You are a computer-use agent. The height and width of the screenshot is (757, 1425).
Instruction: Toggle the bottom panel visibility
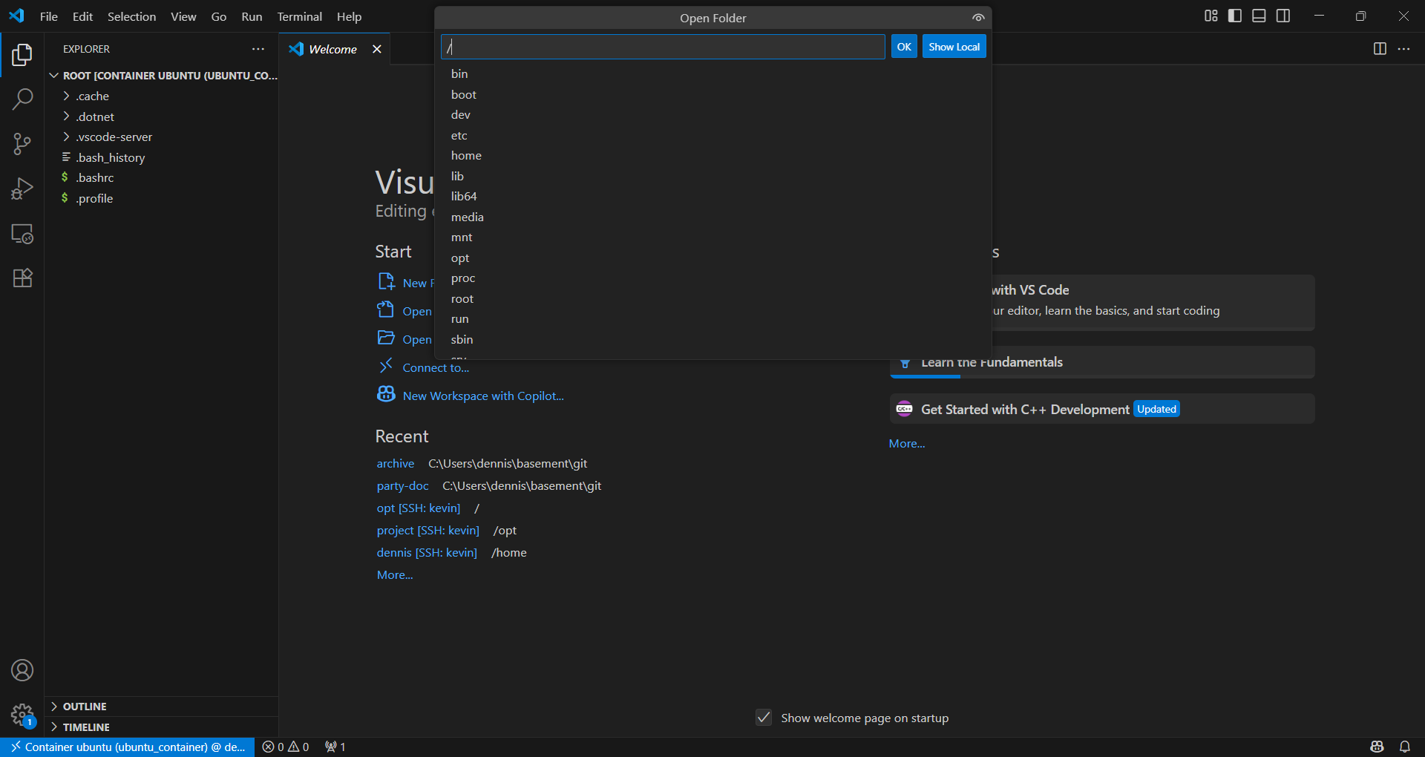[x=1258, y=16]
